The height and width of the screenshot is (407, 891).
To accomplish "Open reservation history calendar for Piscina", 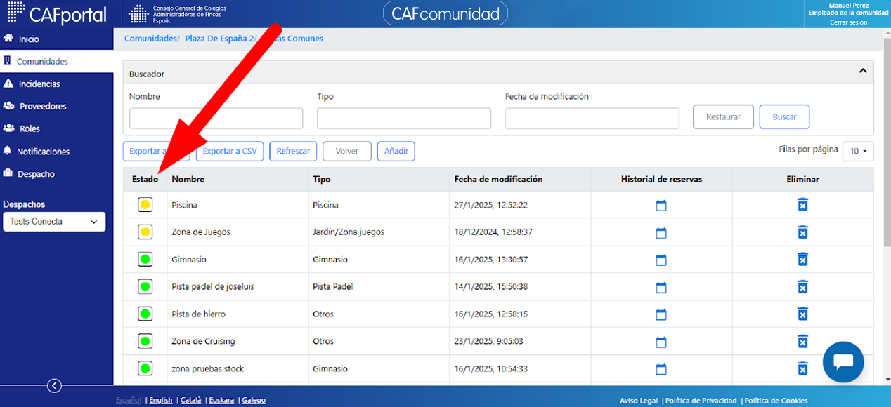I will point(661,206).
